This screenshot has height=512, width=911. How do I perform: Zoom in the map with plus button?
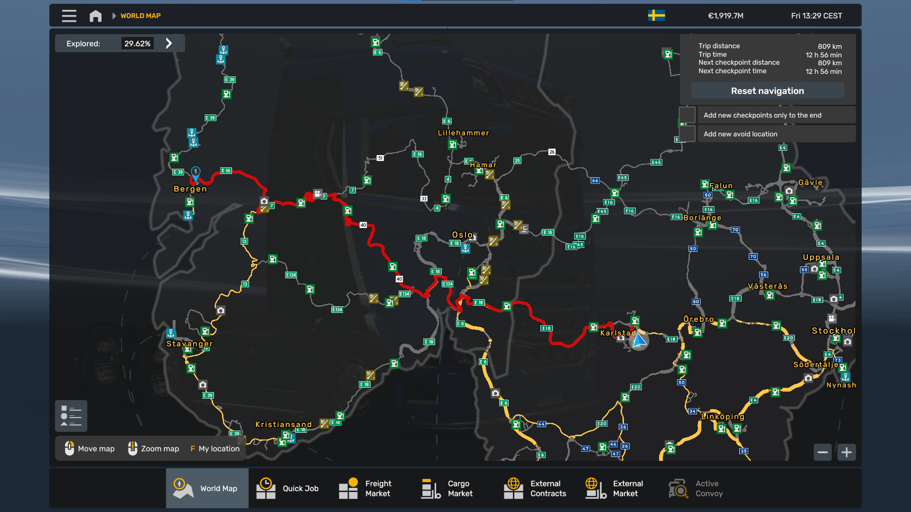pyautogui.click(x=846, y=452)
